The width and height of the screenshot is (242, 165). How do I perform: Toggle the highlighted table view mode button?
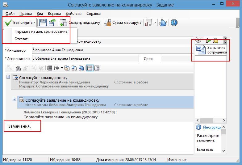tap(90, 68)
